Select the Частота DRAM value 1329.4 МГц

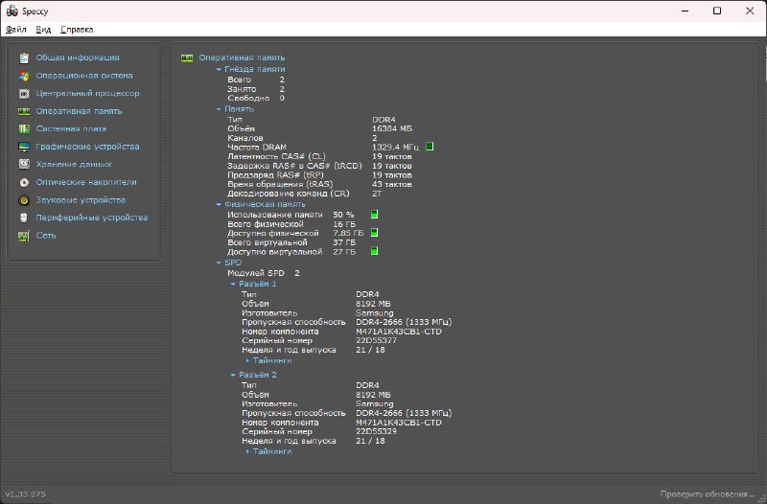tap(395, 148)
